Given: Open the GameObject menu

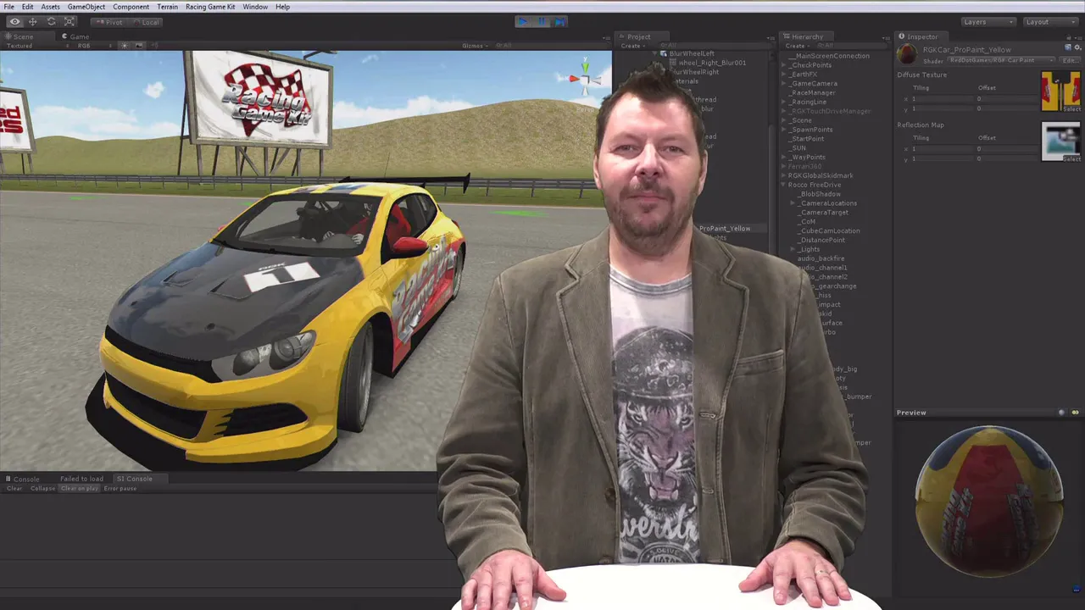Looking at the screenshot, I should tap(86, 7).
